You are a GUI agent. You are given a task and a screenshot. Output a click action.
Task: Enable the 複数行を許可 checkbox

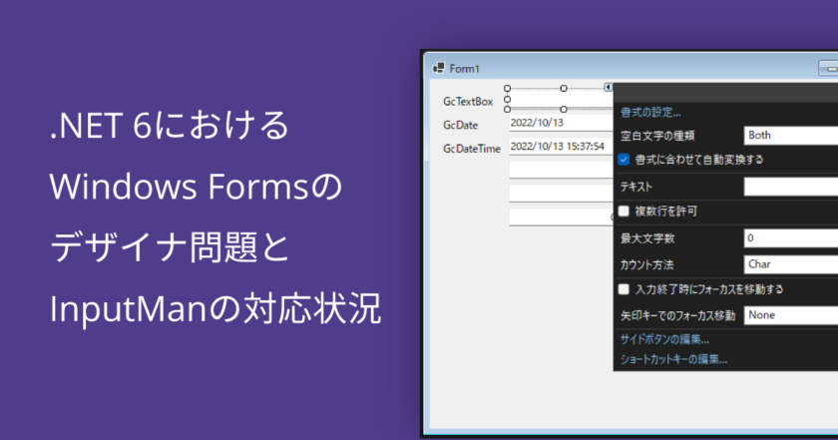pyautogui.click(x=624, y=212)
